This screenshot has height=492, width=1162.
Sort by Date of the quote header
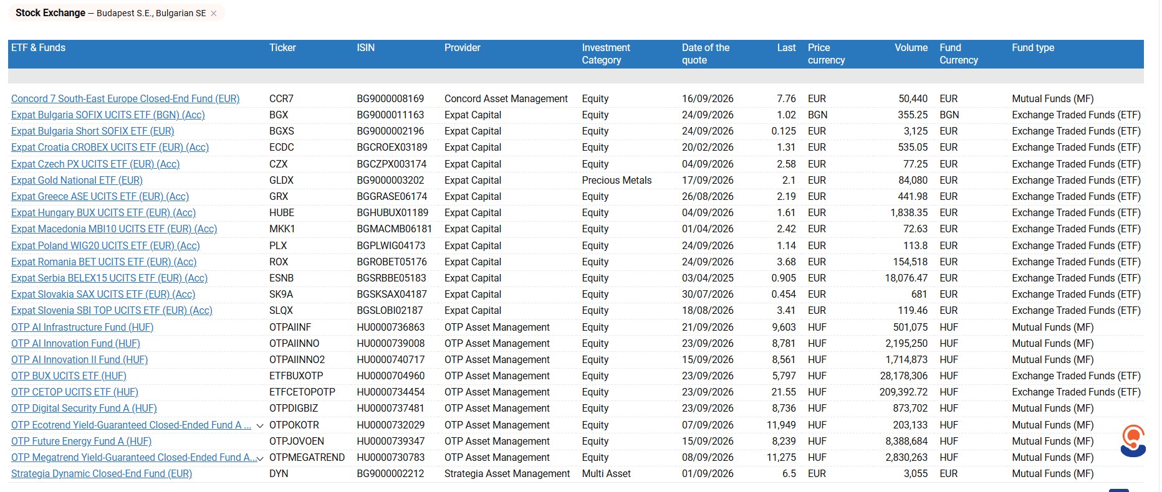[x=705, y=54]
